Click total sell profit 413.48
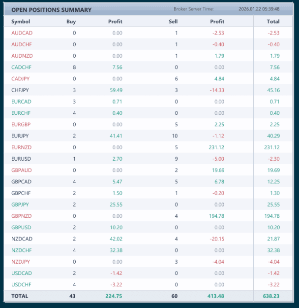 click(x=216, y=296)
